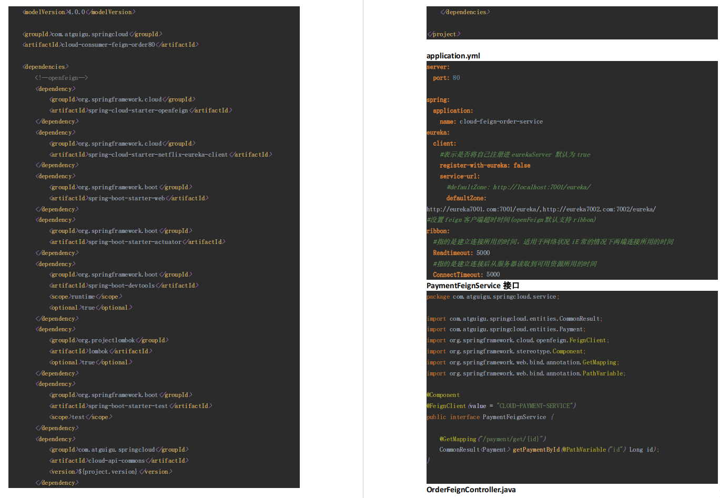Select public interface PaymentFeignService declaration
Image resolution: width=720 pixels, height=498 pixels.
point(490,417)
